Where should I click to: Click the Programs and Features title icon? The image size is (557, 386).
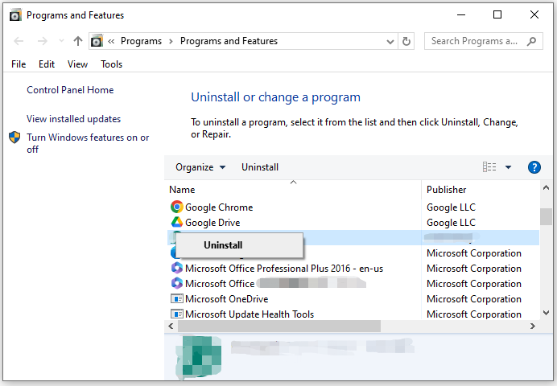(x=15, y=15)
